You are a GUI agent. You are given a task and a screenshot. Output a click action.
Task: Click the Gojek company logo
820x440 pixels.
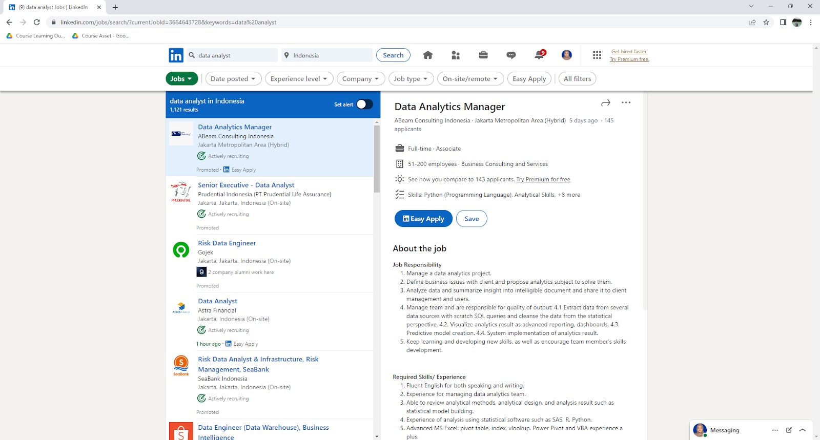click(181, 250)
